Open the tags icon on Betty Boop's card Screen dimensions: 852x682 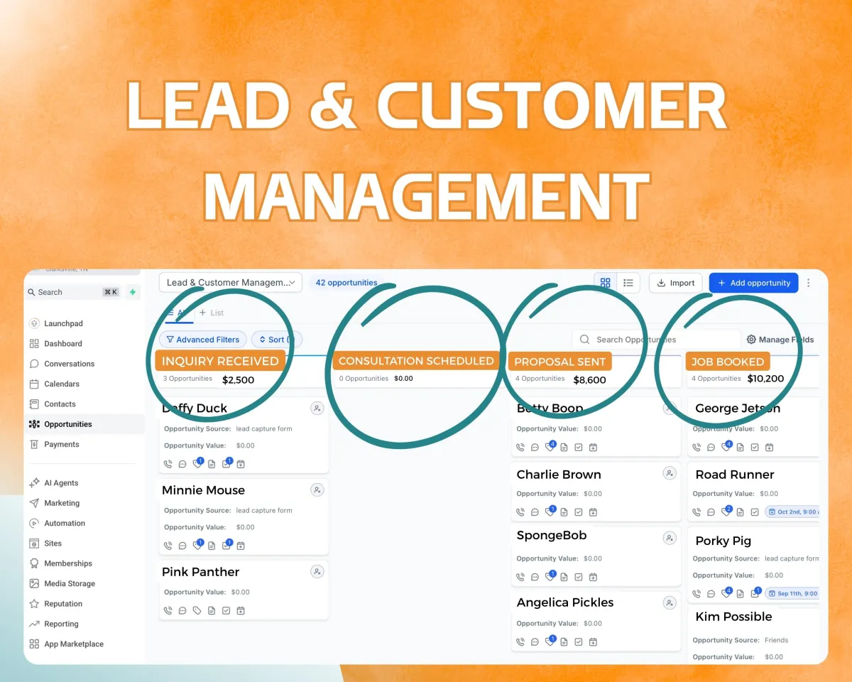(550, 447)
